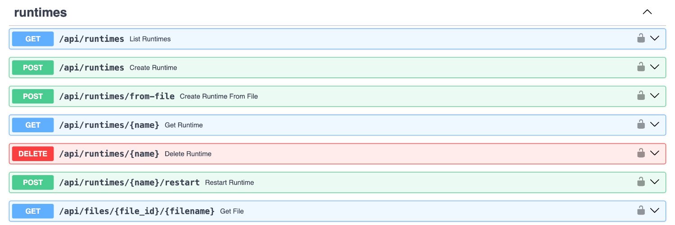Click the 'Restart Runtime' description text
Viewport: 675px width, 225px height.
pos(229,183)
